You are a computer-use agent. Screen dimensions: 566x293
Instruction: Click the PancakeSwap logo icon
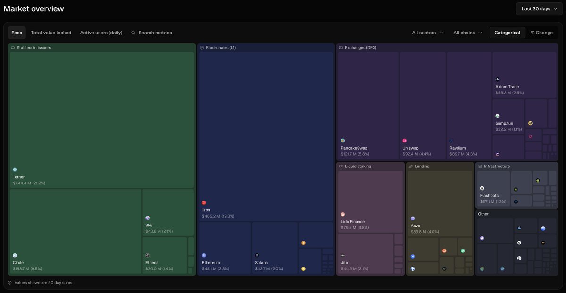pyautogui.click(x=343, y=141)
